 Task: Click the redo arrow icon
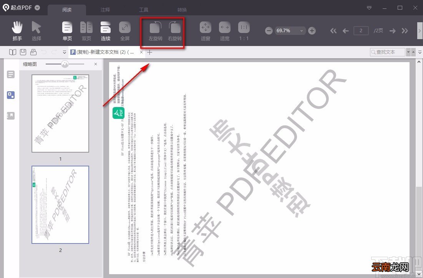[54, 52]
